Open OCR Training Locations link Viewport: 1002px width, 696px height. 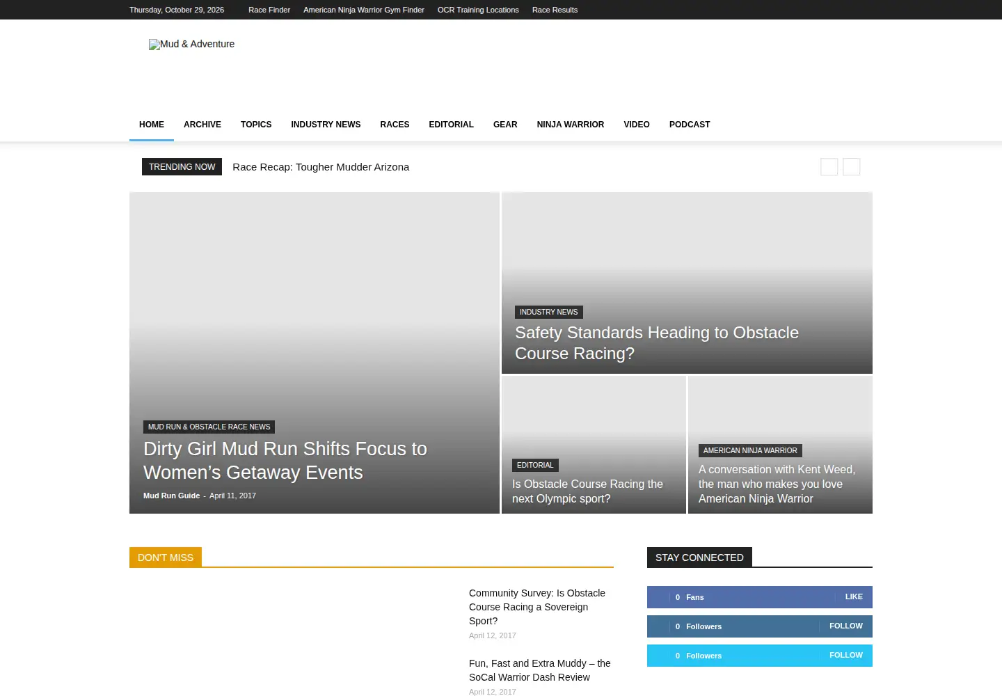coord(478,10)
